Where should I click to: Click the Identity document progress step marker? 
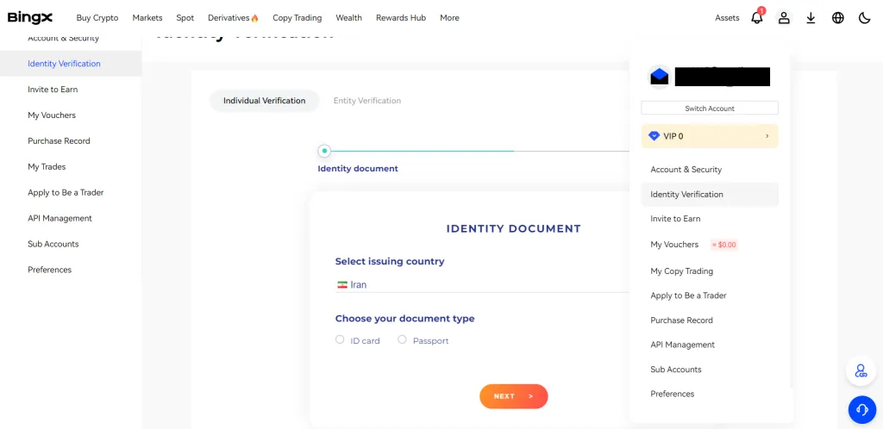324,151
